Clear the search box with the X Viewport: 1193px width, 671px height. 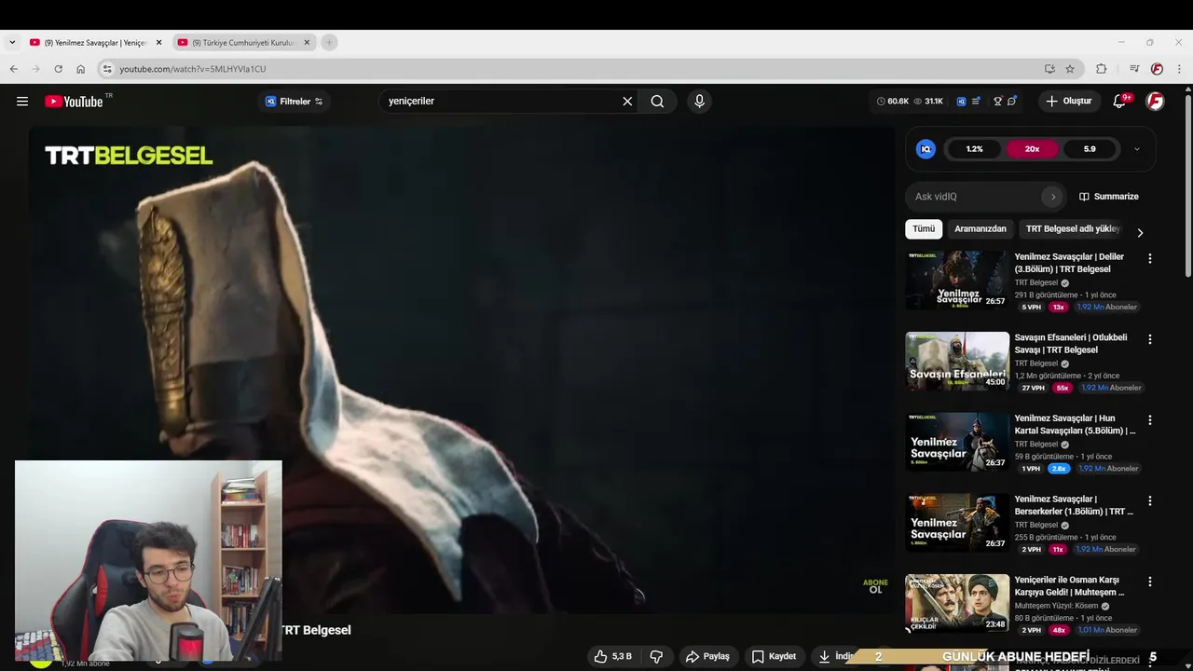click(627, 102)
